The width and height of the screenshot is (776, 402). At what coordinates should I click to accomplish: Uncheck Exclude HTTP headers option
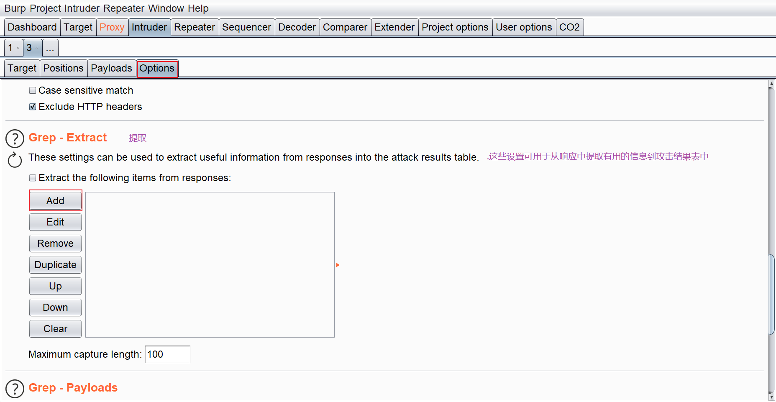point(33,107)
